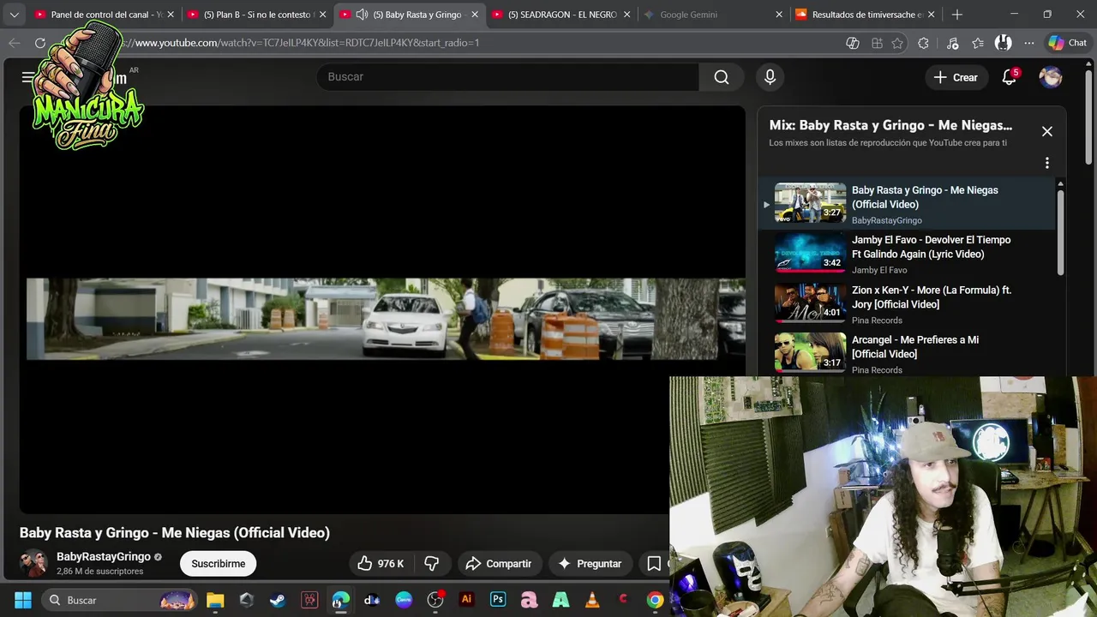This screenshot has width=1097, height=617.
Task: Click the Preguntar button
Action: (590, 564)
